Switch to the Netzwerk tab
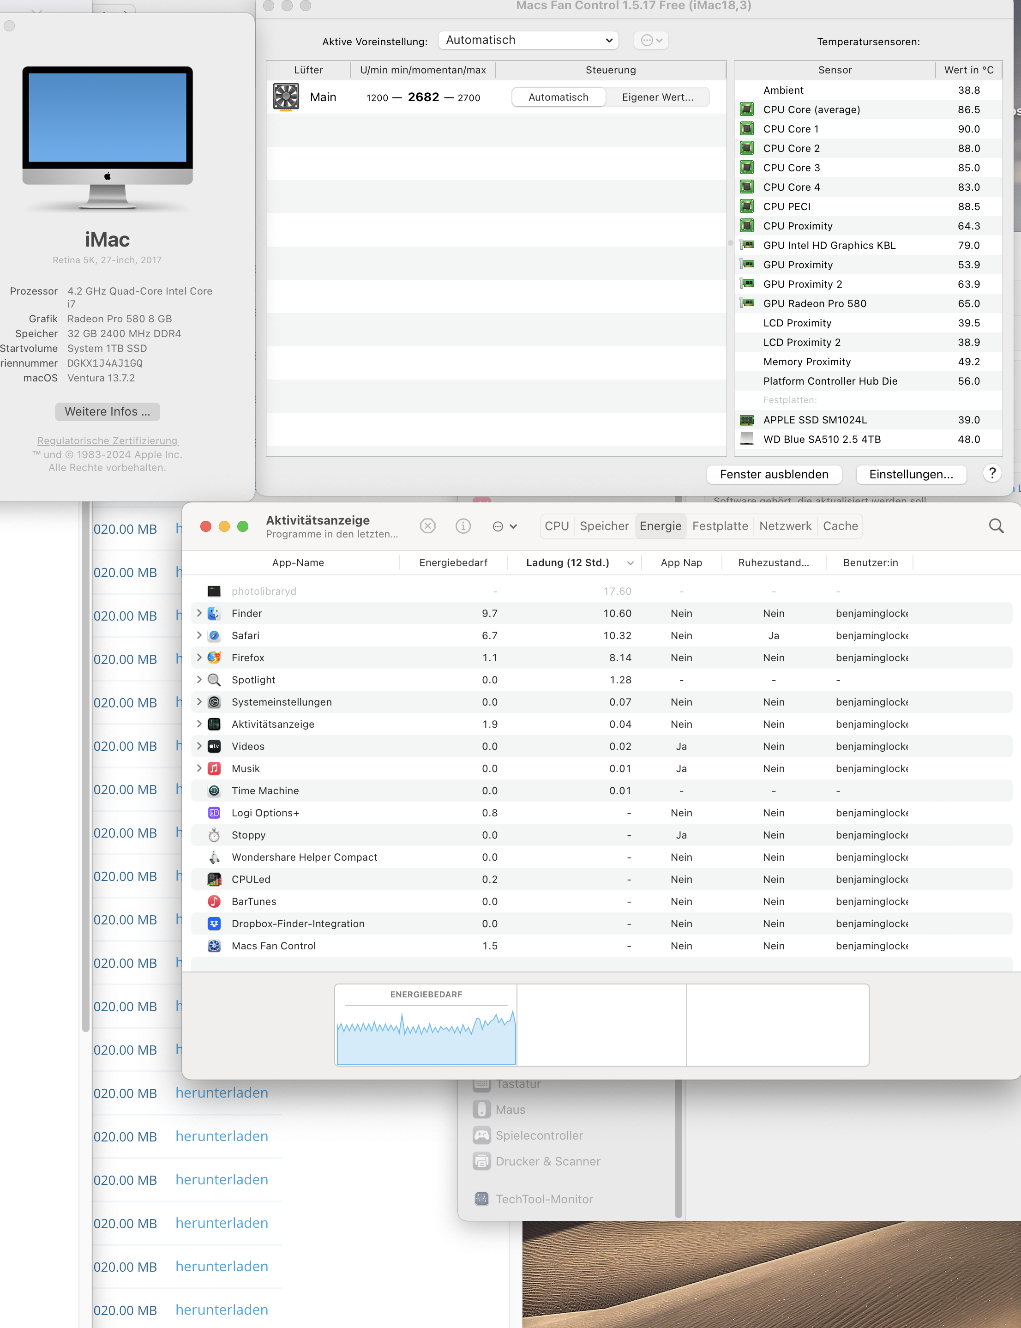The height and width of the screenshot is (1328, 1021). [785, 526]
